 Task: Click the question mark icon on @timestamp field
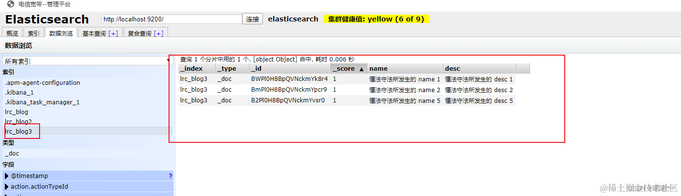click(170, 176)
